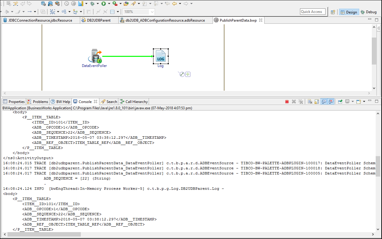Viewport: 382px width, 239px height.
Task: Terminate the running BWApplication with red stop button
Action: pos(287,102)
